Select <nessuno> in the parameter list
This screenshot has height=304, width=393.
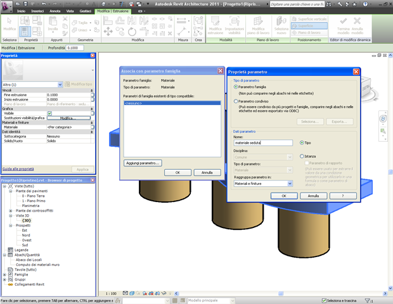click(x=133, y=103)
